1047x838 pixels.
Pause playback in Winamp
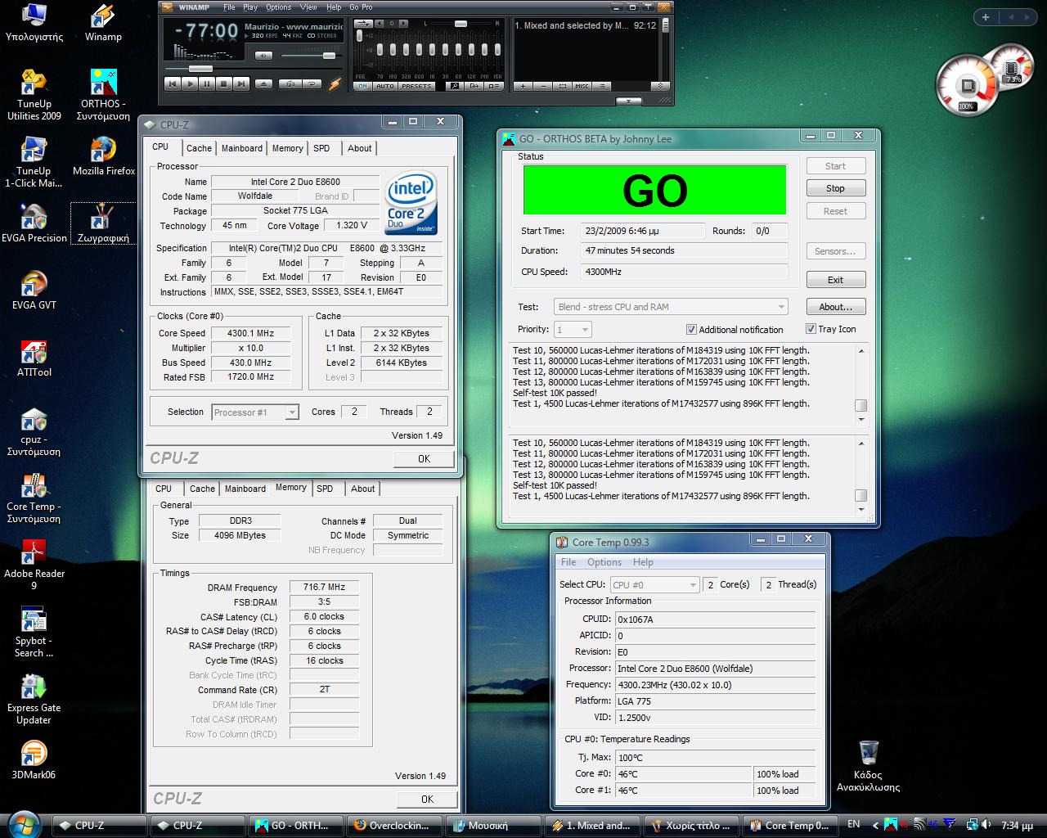click(207, 83)
